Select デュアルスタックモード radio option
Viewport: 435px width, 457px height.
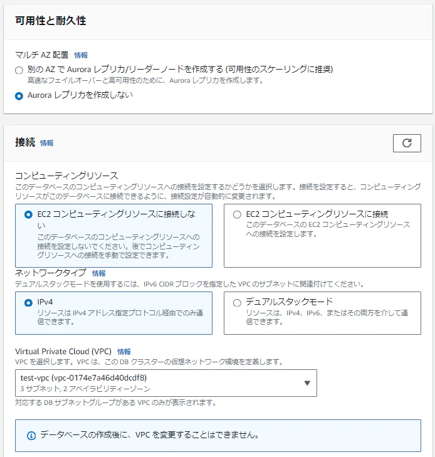[x=237, y=303]
